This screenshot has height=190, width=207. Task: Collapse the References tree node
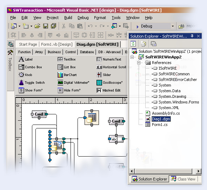[139, 63]
